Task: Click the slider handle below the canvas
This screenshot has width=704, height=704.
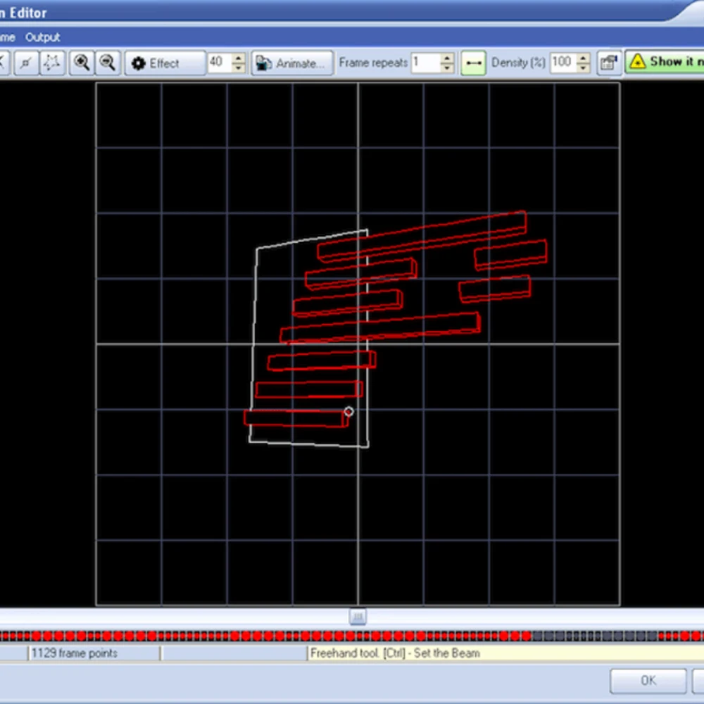Action: point(358,617)
